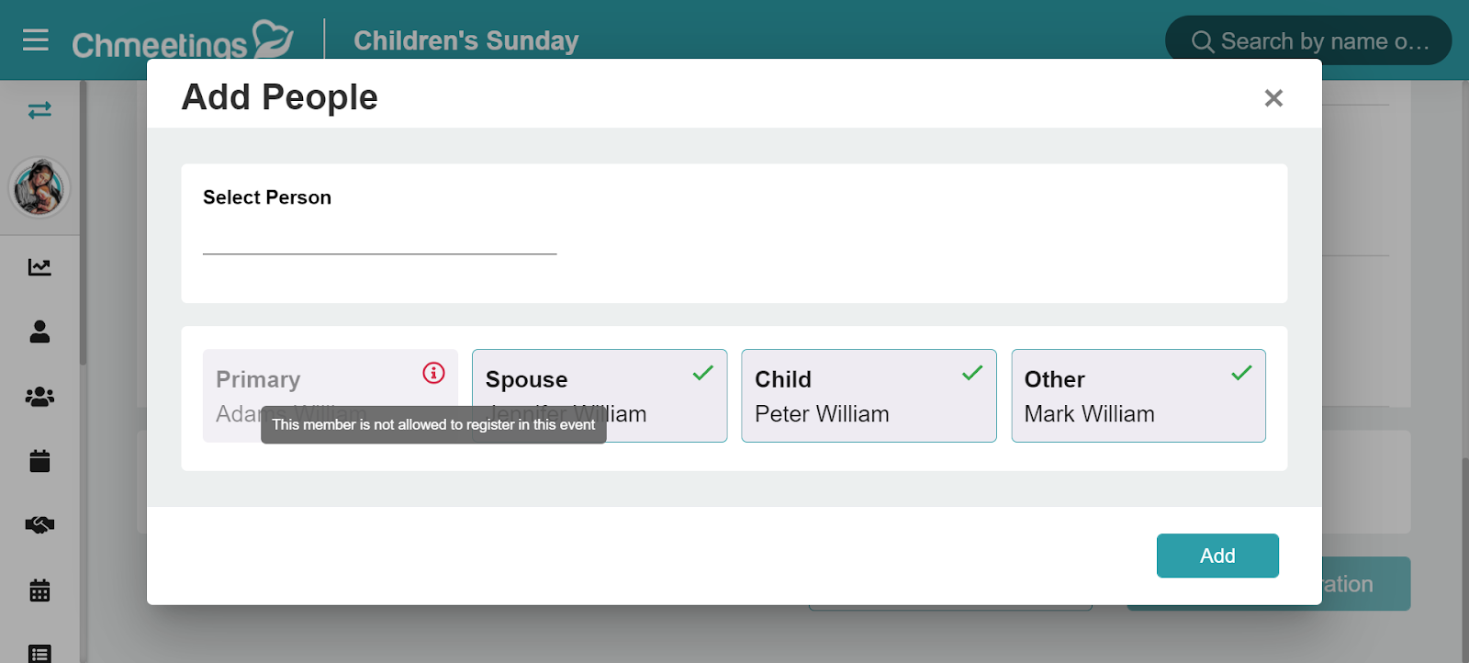
Task: Open the People single-person icon
Action: click(39, 331)
